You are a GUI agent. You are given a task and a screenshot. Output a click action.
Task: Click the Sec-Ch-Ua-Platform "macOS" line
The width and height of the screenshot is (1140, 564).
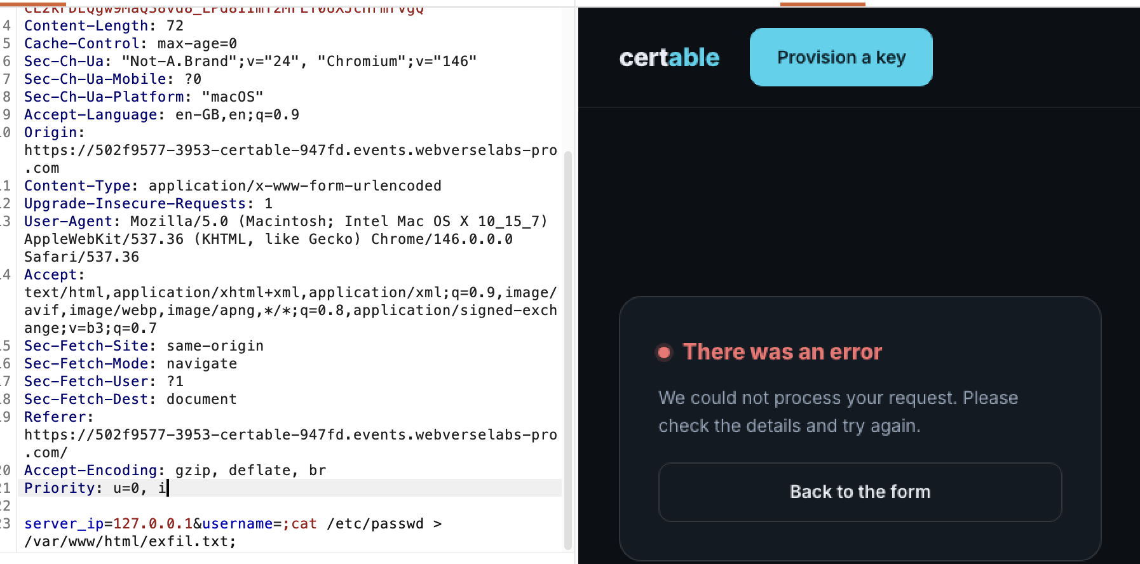[144, 97]
